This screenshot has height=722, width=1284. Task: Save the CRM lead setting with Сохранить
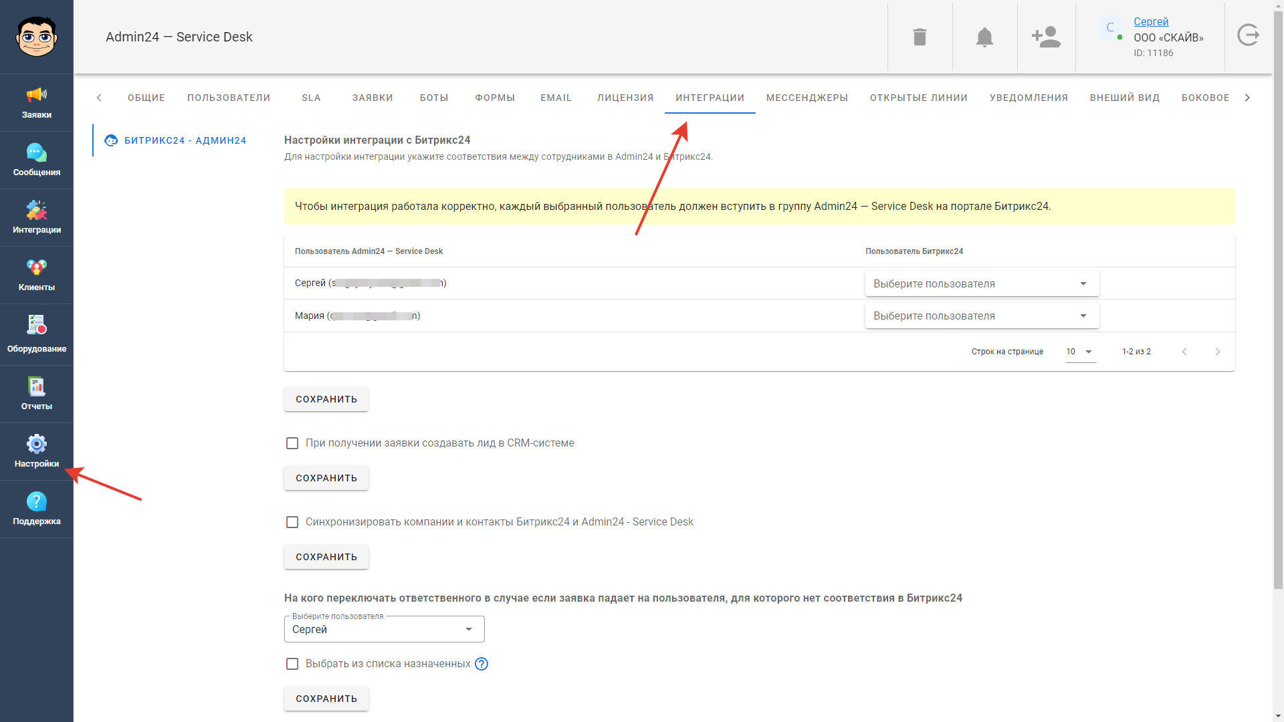(x=326, y=478)
